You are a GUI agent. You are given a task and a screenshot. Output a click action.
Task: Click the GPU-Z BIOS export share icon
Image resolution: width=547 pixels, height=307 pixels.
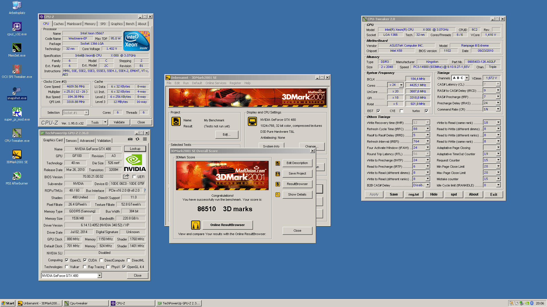point(126,177)
